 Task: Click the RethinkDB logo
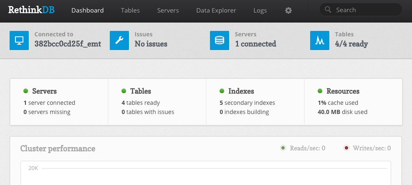(x=31, y=10)
